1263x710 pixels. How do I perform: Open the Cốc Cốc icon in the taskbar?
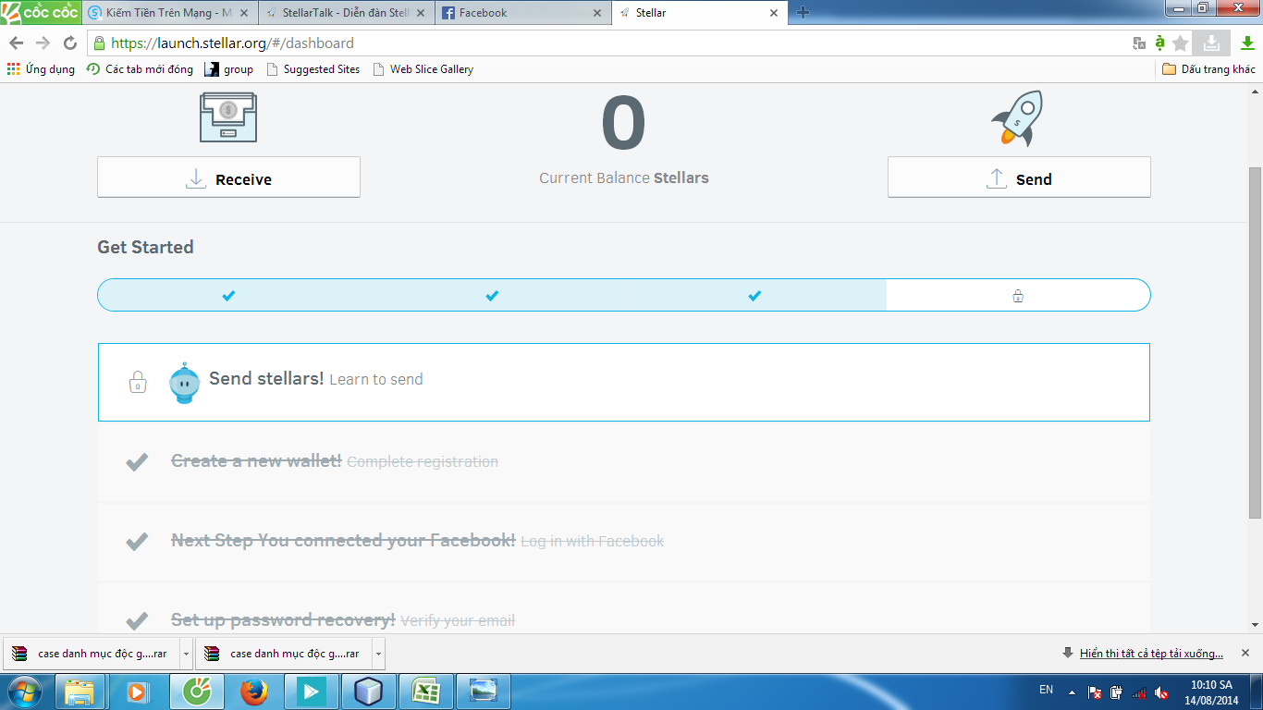click(196, 692)
